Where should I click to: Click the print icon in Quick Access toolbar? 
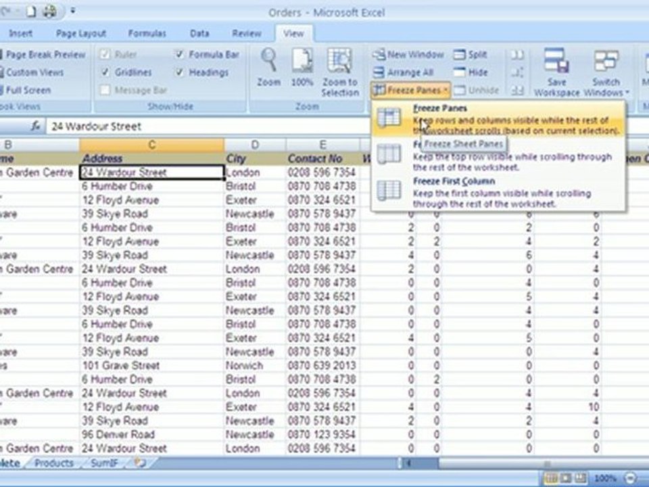(x=49, y=11)
